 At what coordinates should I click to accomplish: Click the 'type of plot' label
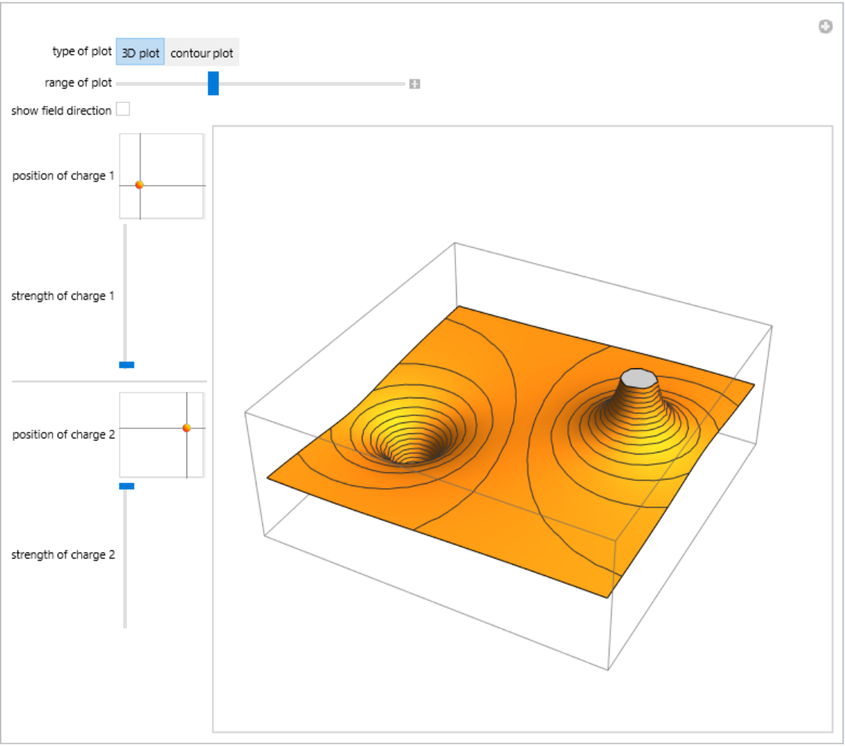coord(82,52)
